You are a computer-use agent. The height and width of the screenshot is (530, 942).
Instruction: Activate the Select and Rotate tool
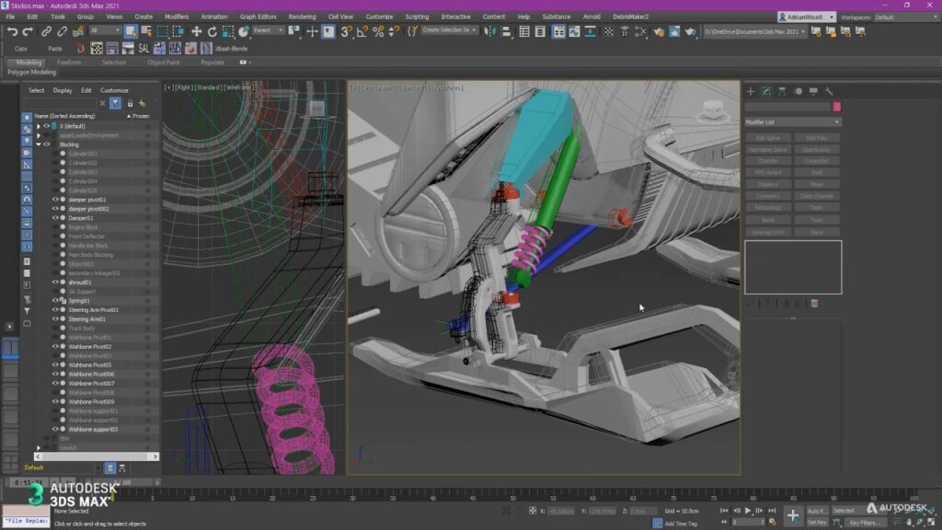click(x=212, y=31)
